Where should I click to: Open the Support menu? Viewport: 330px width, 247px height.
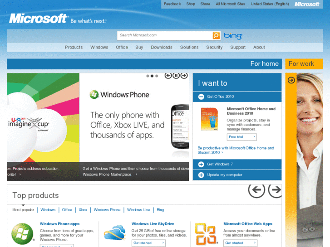point(238,47)
